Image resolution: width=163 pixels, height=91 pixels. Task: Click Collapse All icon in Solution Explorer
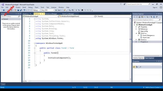157,17
